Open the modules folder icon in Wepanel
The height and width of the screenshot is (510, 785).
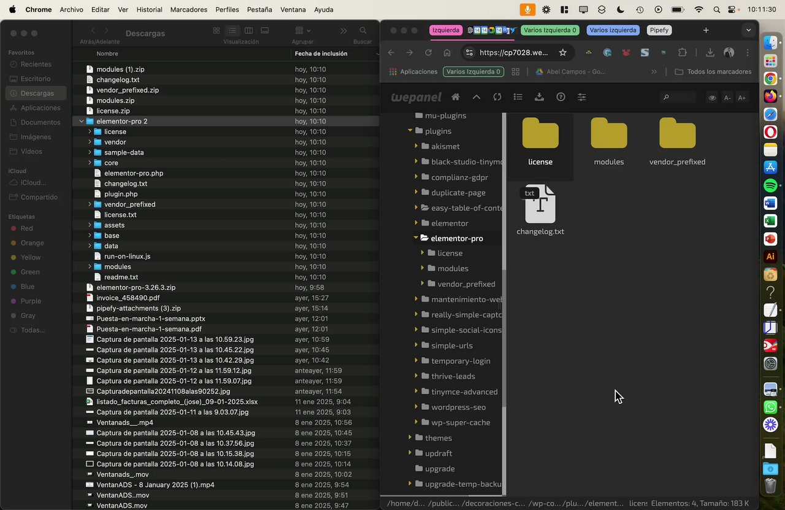[x=609, y=133]
